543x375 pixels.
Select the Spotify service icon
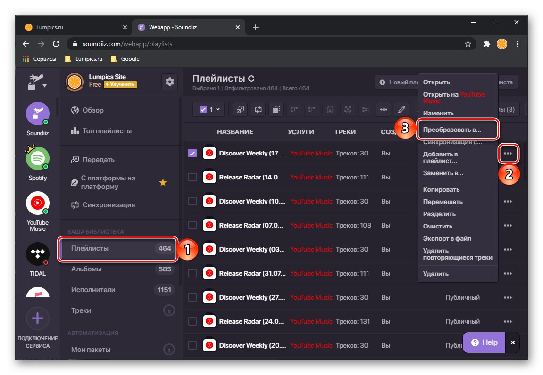[38, 158]
